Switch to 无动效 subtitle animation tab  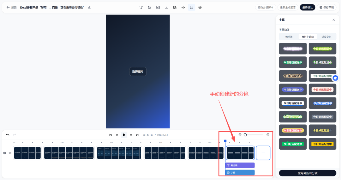click(289, 37)
